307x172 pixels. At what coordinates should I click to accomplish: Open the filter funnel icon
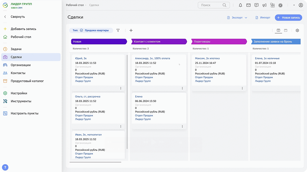point(118,30)
